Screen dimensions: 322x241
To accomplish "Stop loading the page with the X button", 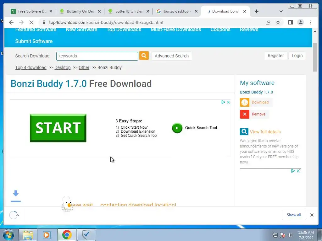I will tap(31, 22).
